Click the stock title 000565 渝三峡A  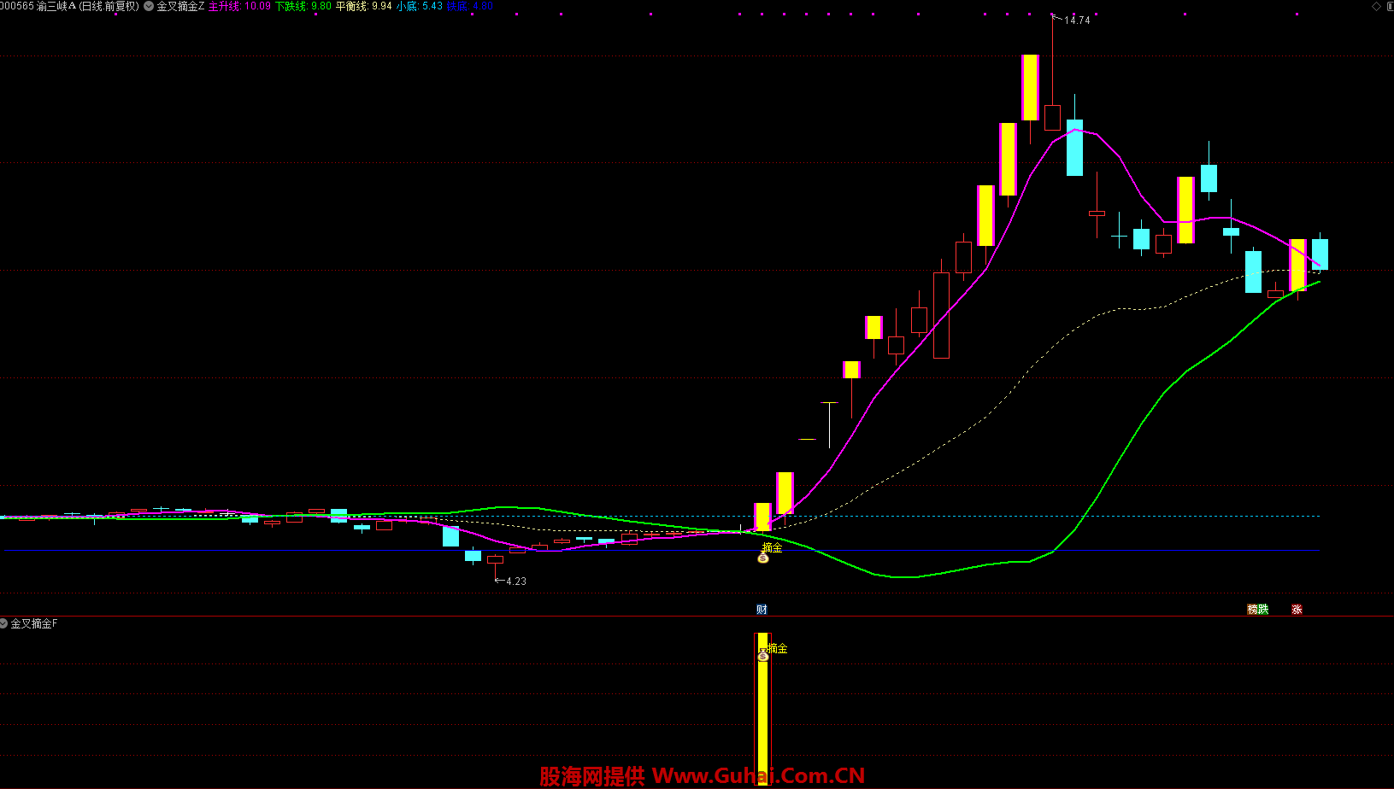[38, 6]
